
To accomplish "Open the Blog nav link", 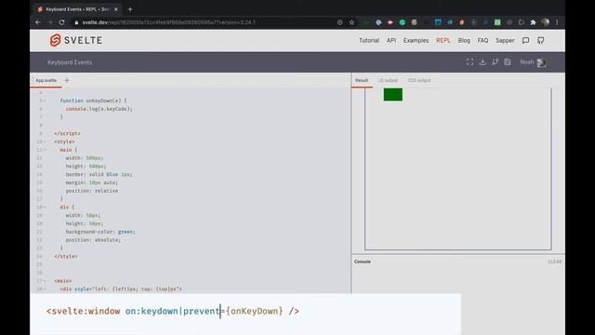I will [464, 40].
